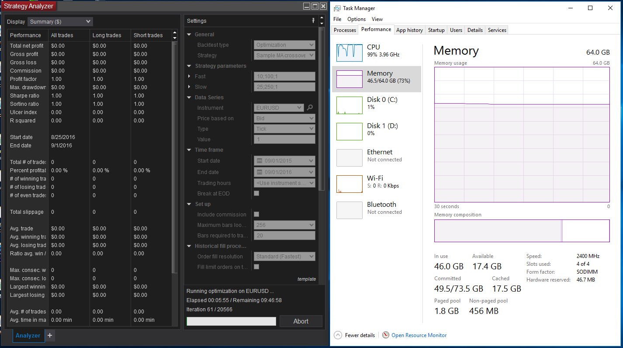Toggle the Break at EOD checkbox
Screen dimensions: 623x348
click(256, 193)
